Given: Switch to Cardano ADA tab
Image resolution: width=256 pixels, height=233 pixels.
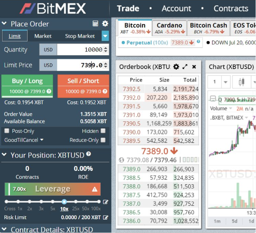Looking at the screenshot, I should click(x=170, y=28).
